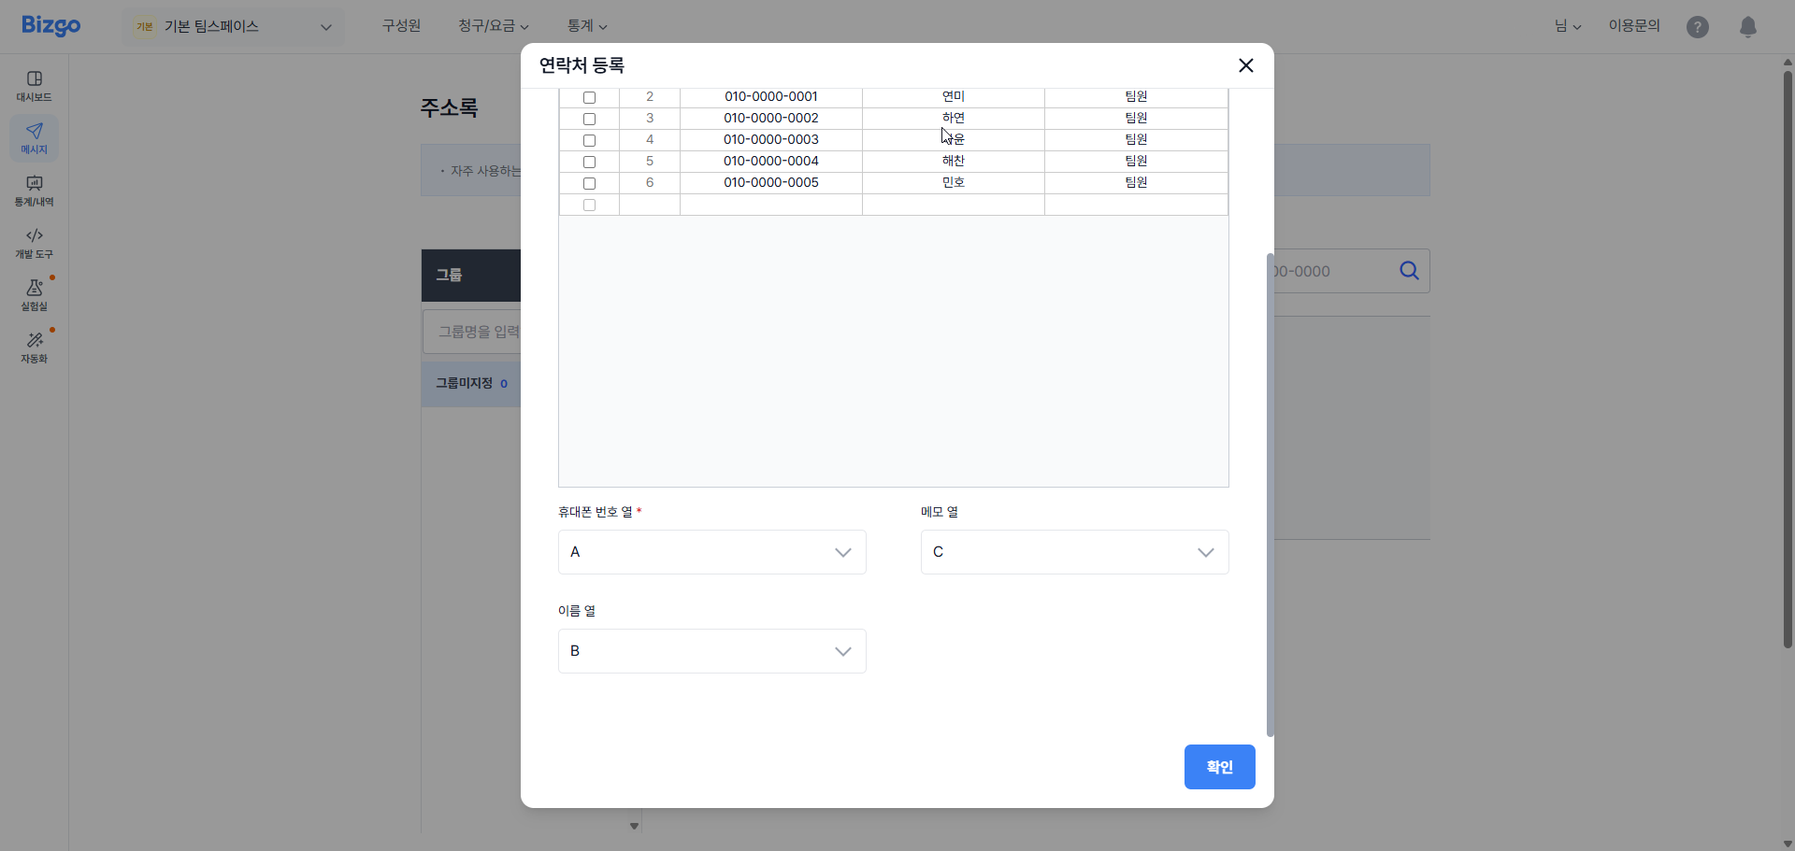Screen dimensions: 1795x851
Task: Click the 확인 confirm button
Action: (x=1219, y=767)
